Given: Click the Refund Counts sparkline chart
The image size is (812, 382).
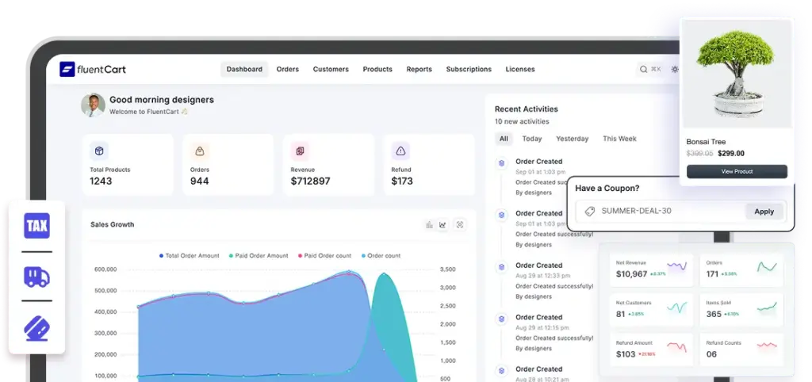Looking at the screenshot, I should coord(767,346).
